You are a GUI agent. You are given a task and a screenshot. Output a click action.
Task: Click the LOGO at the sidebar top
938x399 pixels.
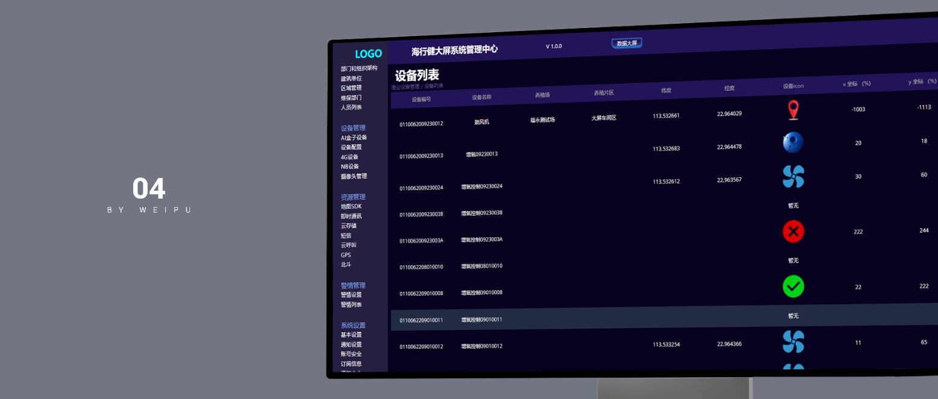369,53
